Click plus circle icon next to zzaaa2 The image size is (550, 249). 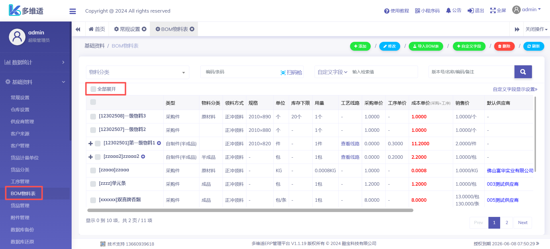tap(143, 156)
